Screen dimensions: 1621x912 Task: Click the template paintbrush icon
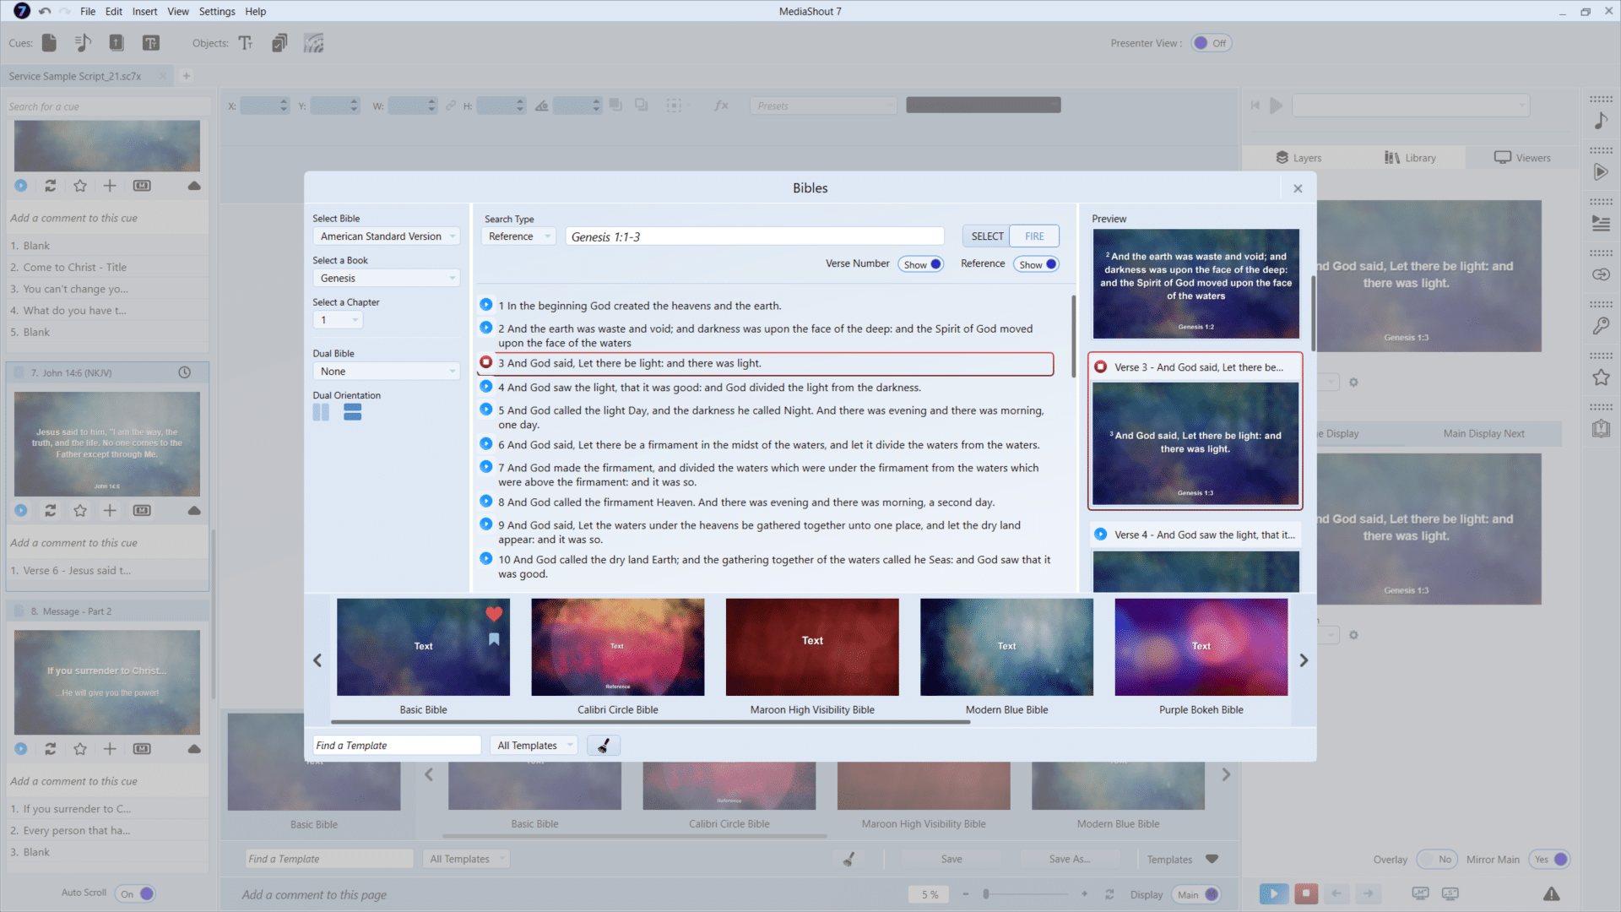(x=603, y=745)
